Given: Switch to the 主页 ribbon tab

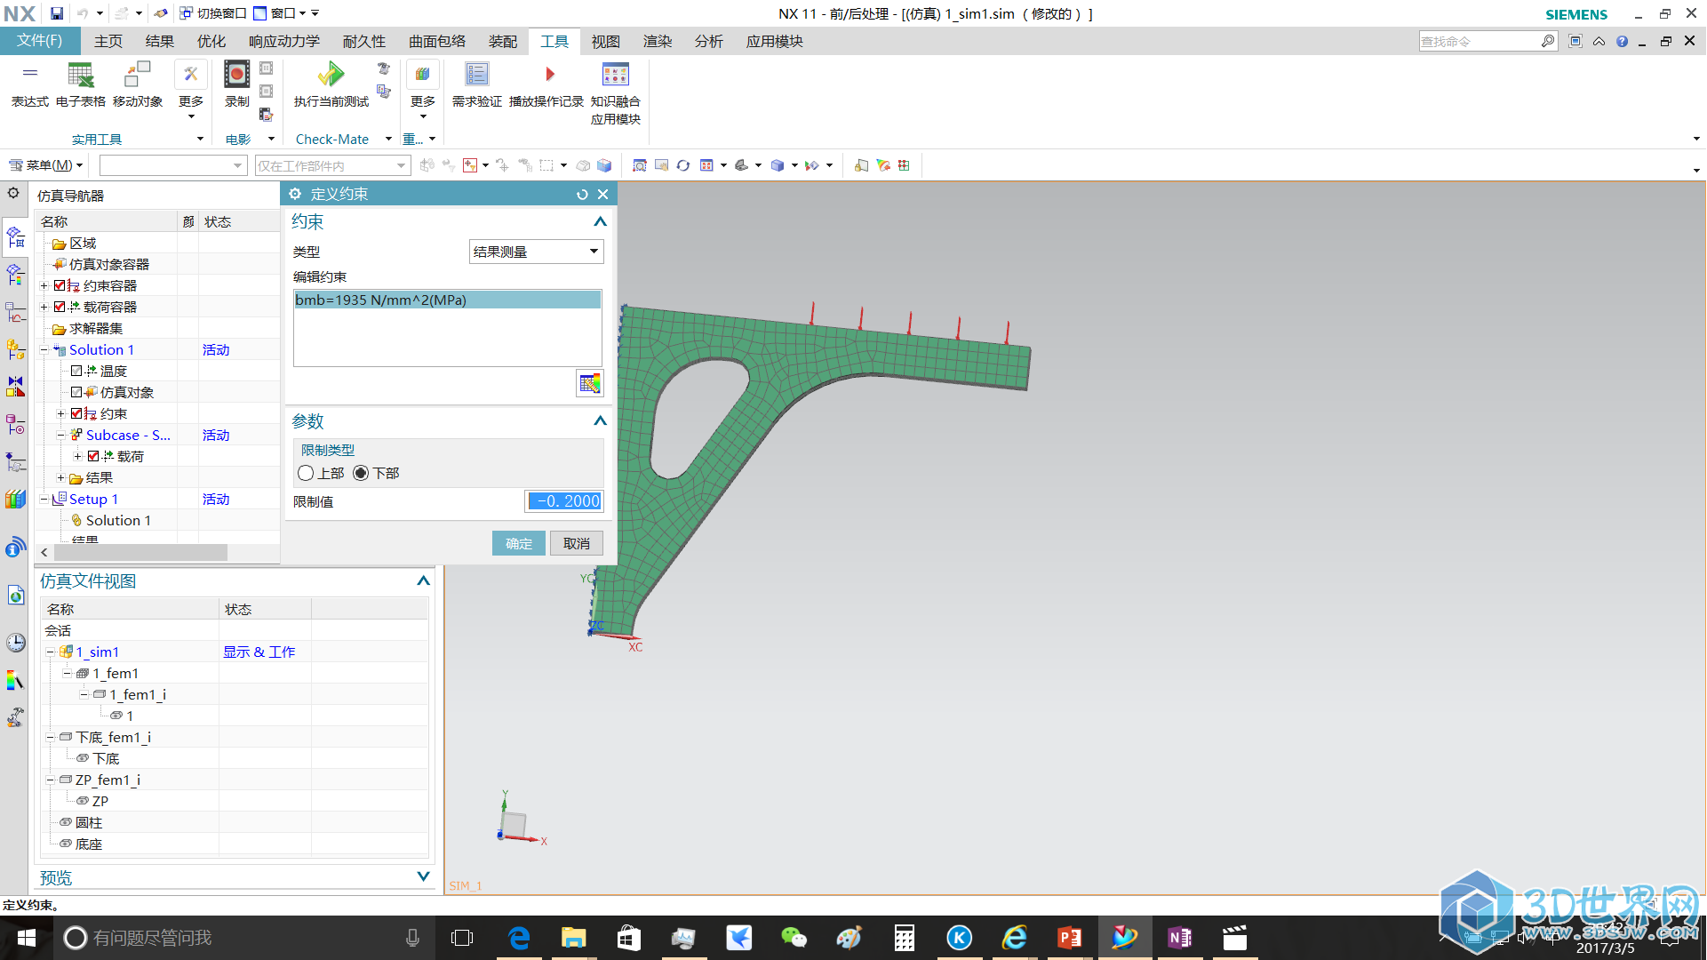Looking at the screenshot, I should (x=108, y=41).
